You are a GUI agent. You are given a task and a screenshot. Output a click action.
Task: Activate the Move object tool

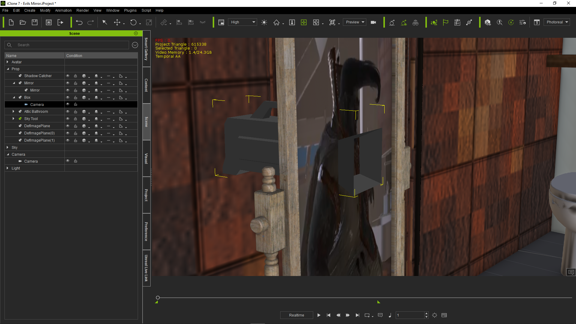[x=117, y=22]
